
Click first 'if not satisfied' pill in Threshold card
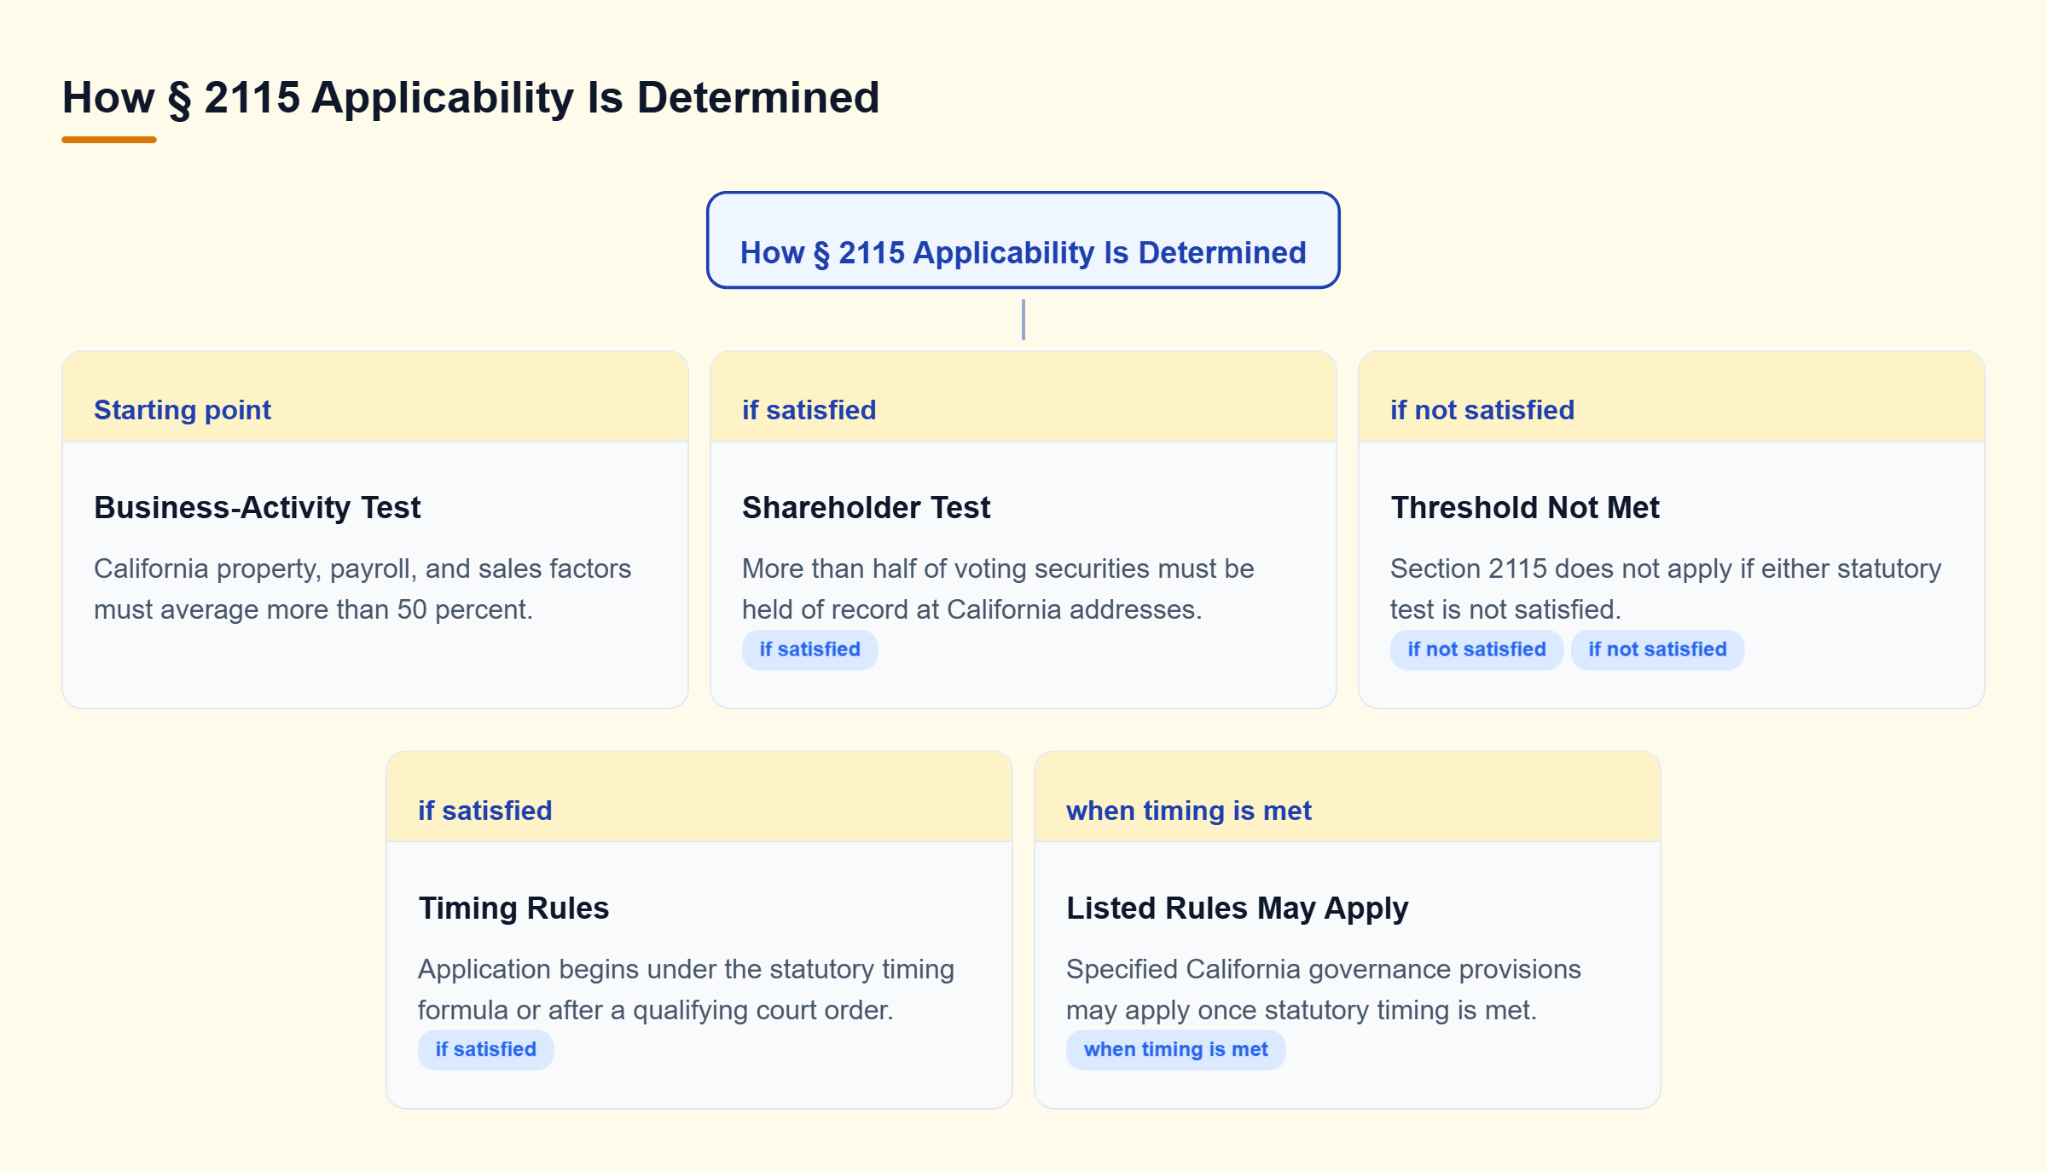click(x=1476, y=649)
